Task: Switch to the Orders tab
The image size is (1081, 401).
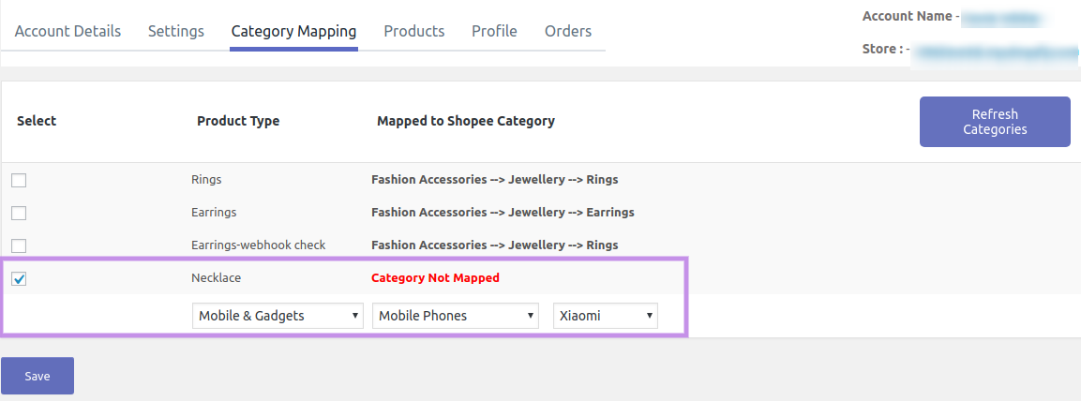Action: coord(567,31)
